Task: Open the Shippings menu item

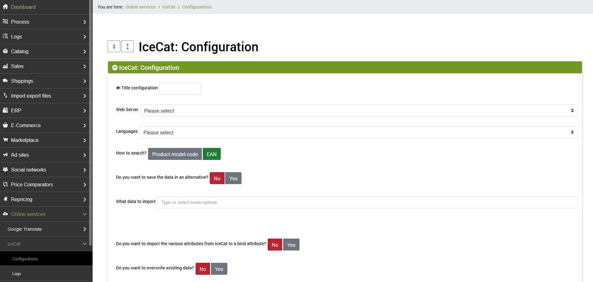Action: 44,81
